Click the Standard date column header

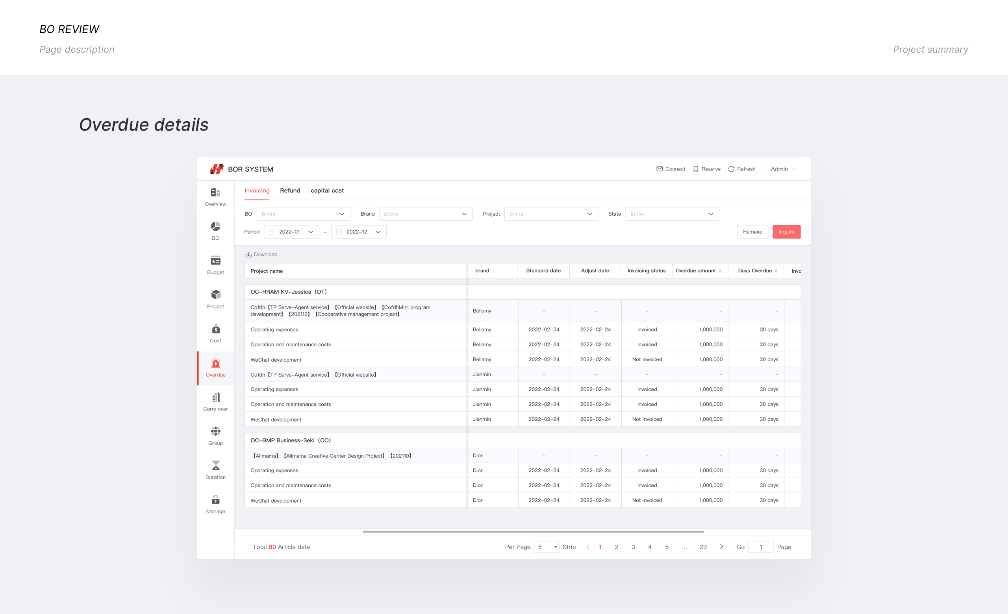(543, 271)
